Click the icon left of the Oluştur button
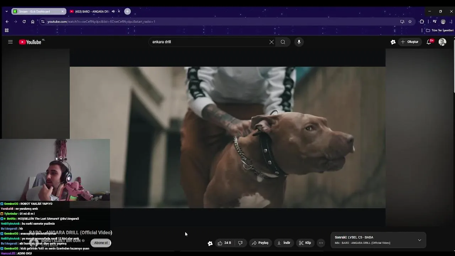Viewport: 455px width, 256px height. click(393, 42)
